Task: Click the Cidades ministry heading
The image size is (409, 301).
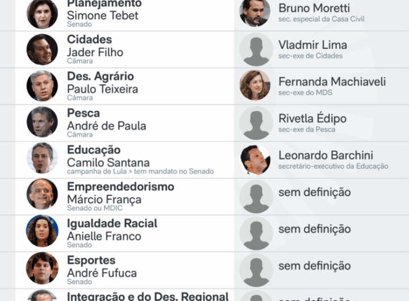Action: click(89, 40)
